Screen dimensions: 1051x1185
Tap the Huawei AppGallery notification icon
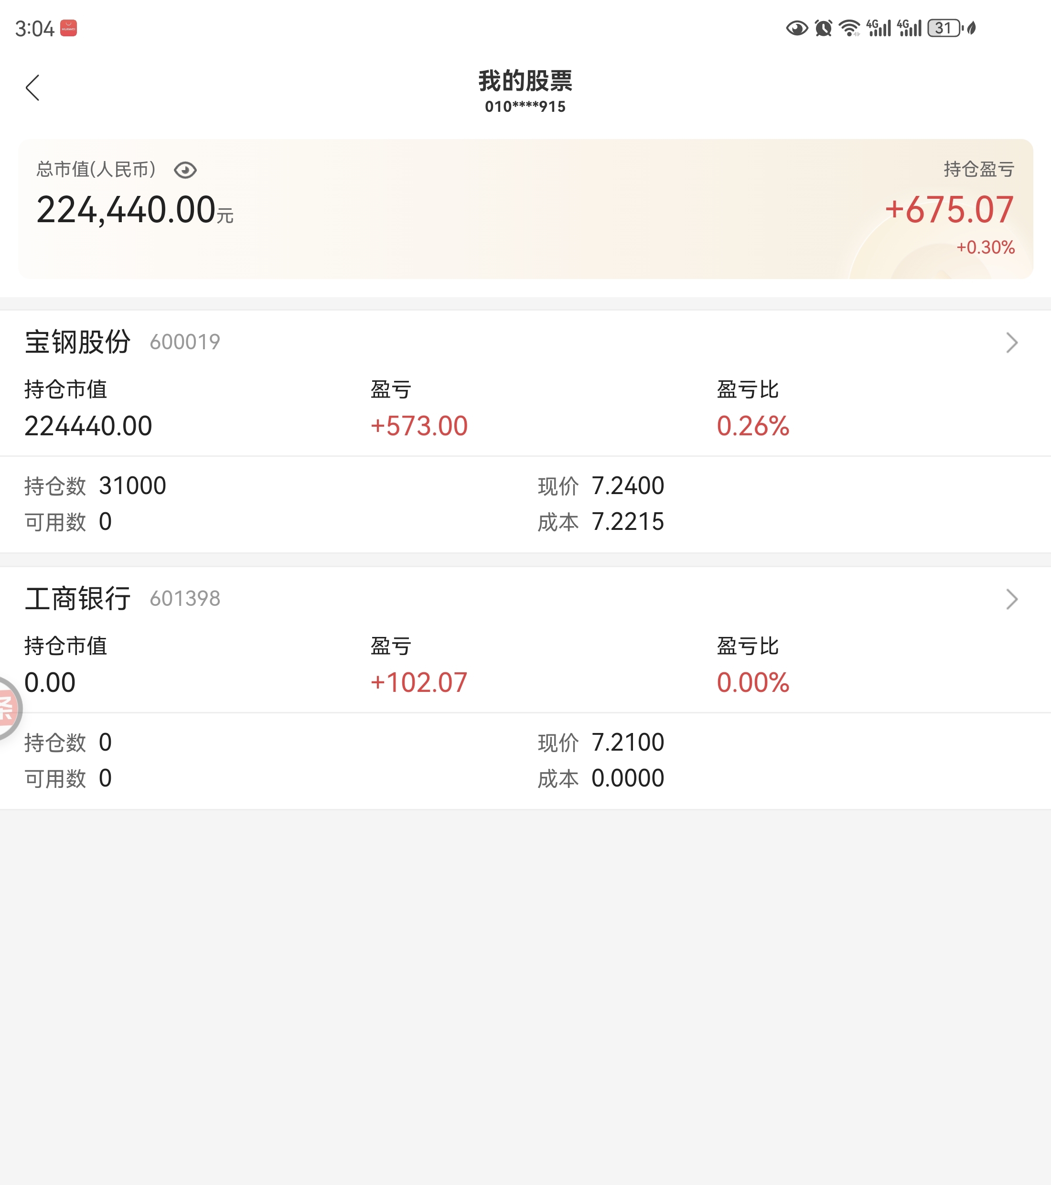[x=69, y=28]
